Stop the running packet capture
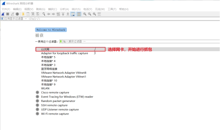This screenshot has width=220, height=130. 8,14
